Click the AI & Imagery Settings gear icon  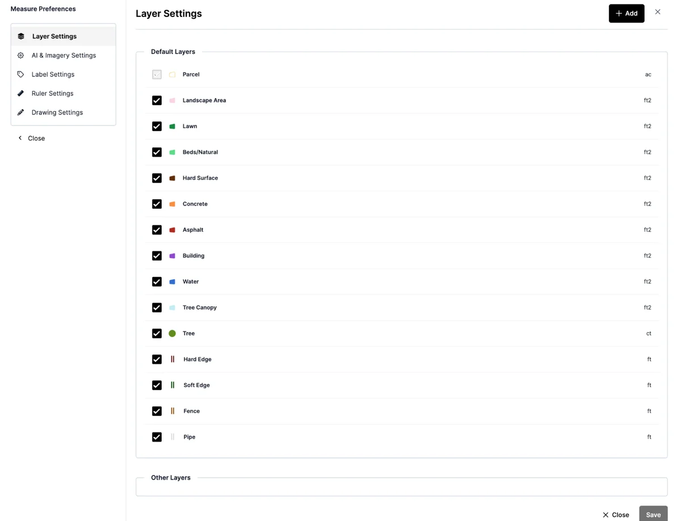pyautogui.click(x=21, y=56)
